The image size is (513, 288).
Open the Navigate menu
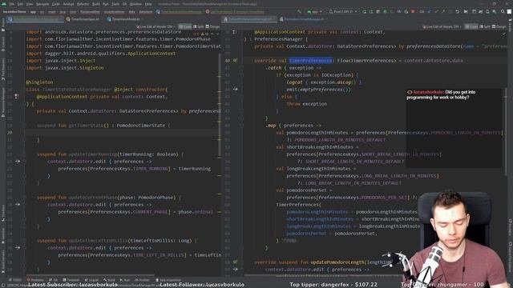tap(42, 4)
